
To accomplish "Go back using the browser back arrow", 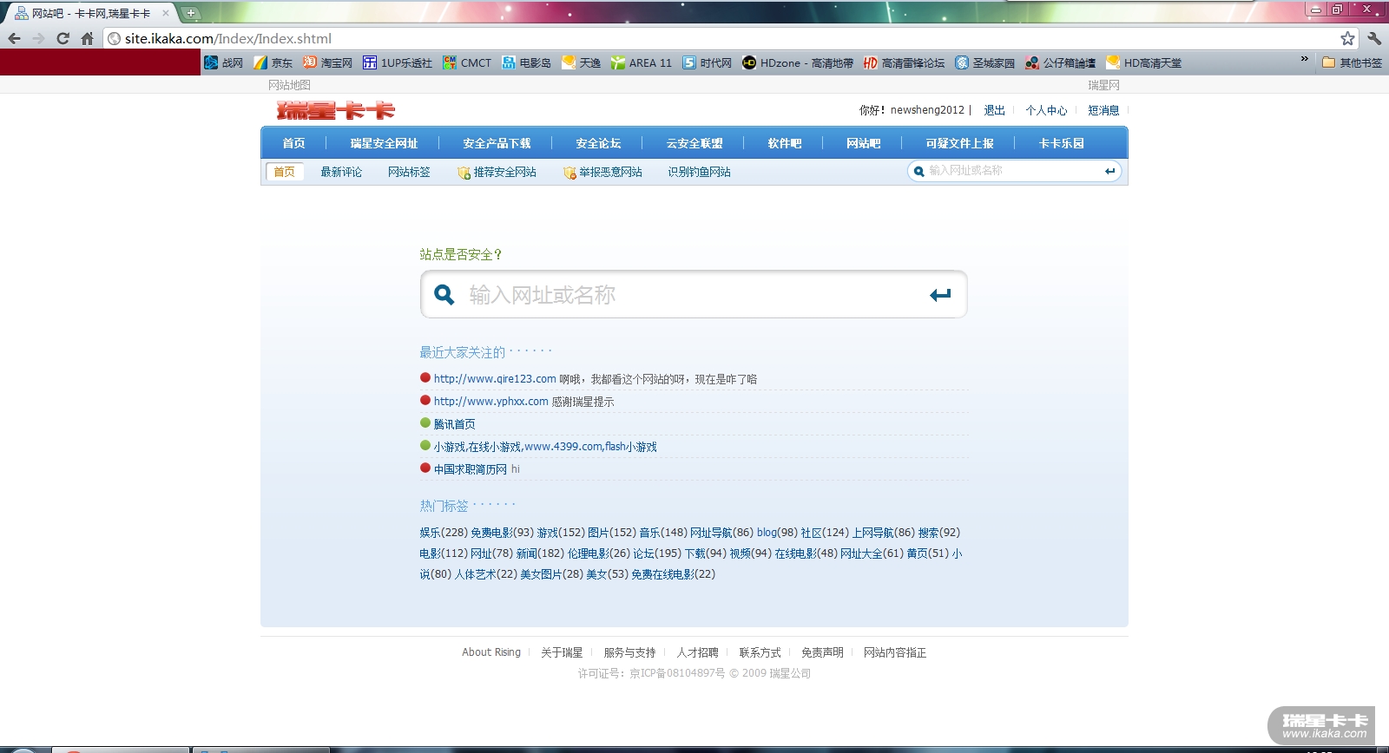I will tap(14, 38).
